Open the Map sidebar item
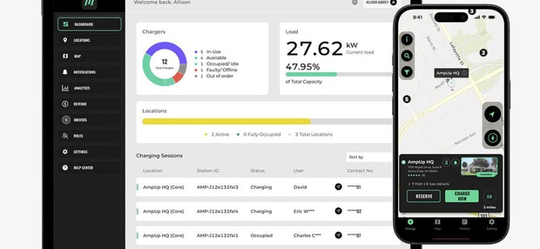The width and height of the screenshot is (540, 249). click(90, 56)
